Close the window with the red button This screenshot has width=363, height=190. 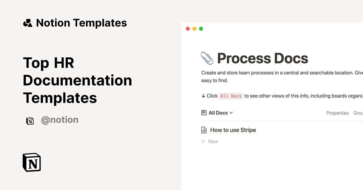pyautogui.click(x=188, y=29)
